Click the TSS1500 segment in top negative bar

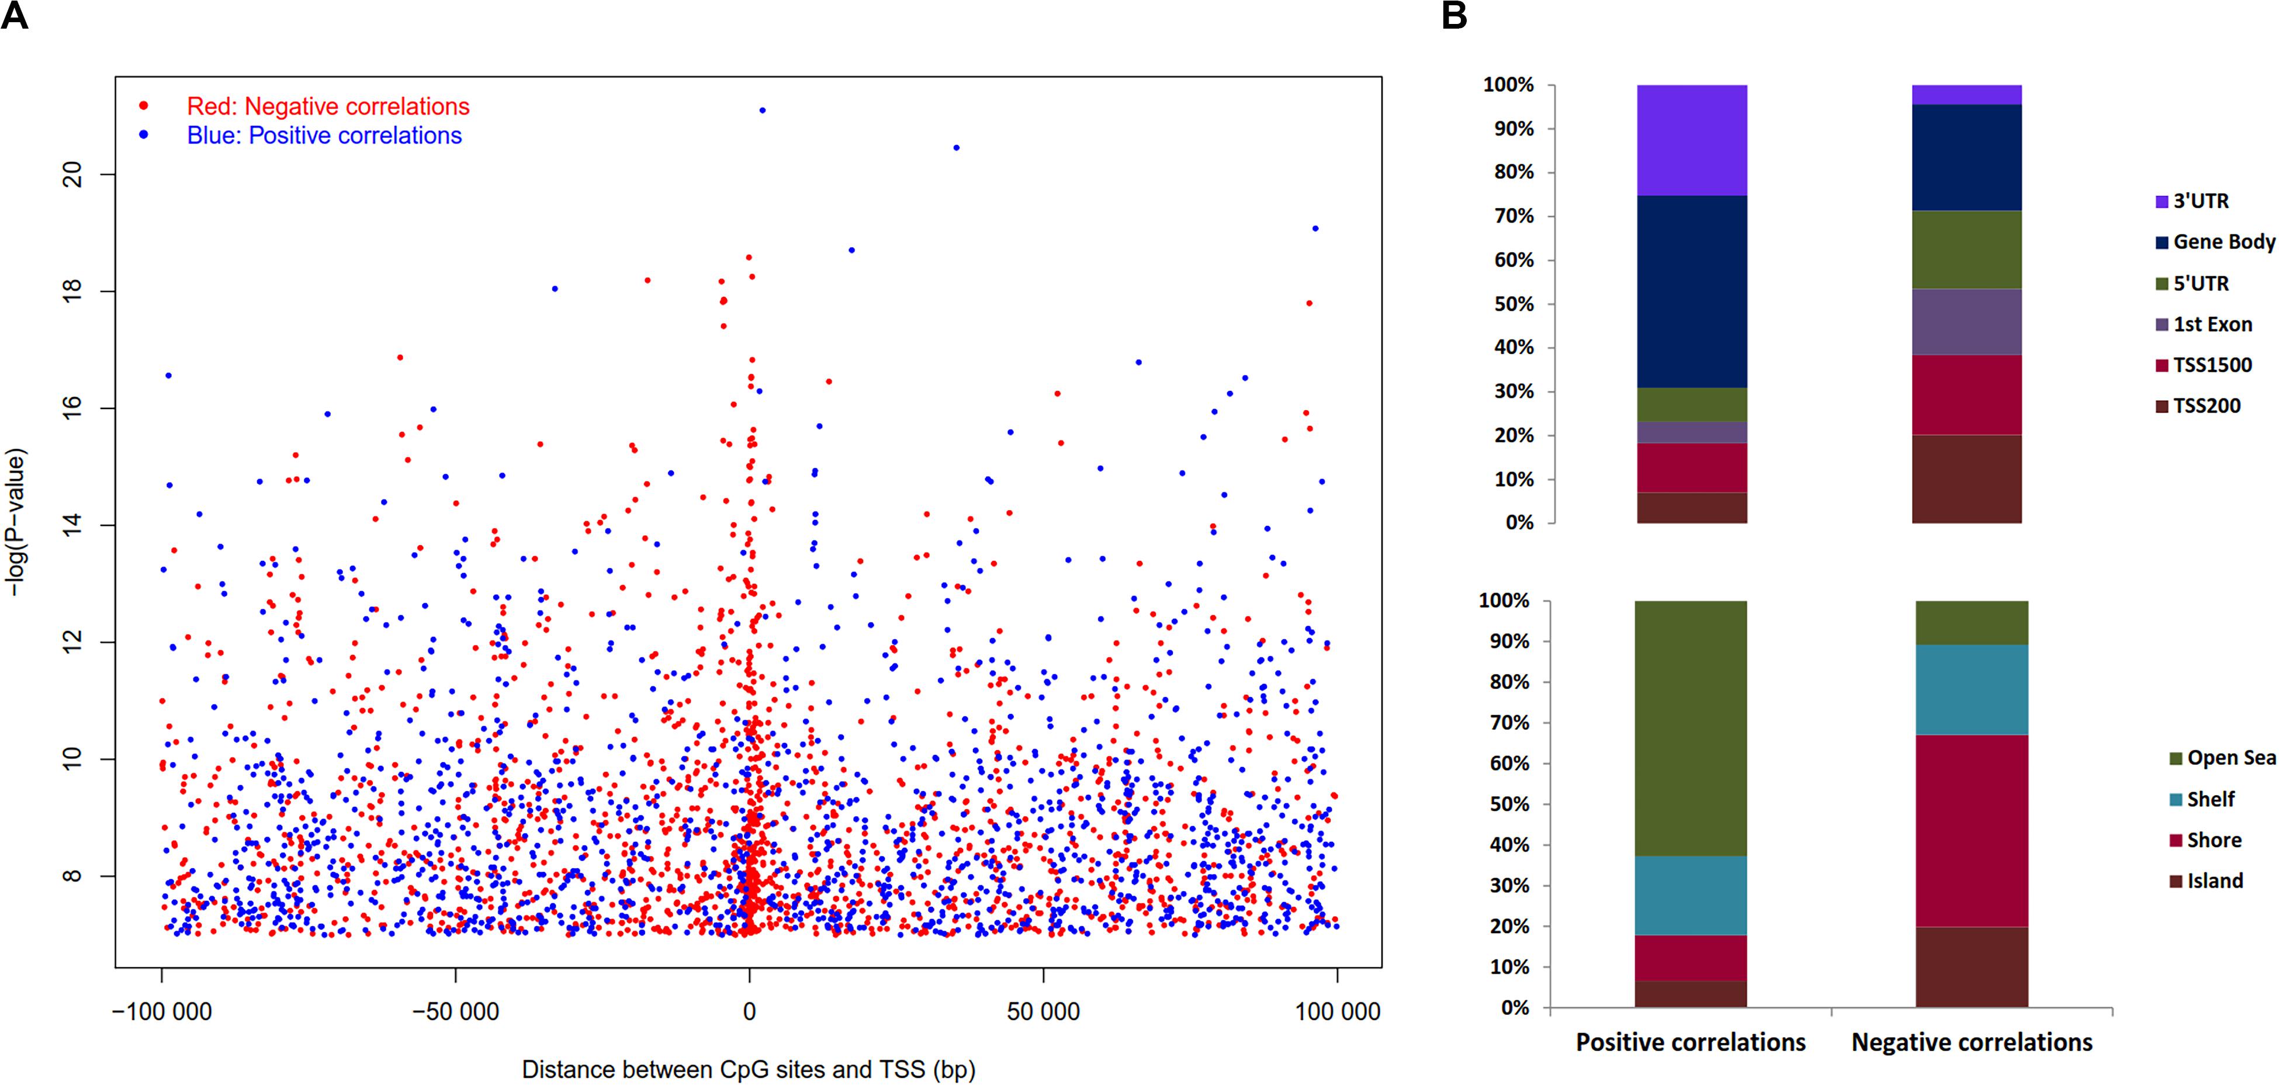click(x=1967, y=394)
